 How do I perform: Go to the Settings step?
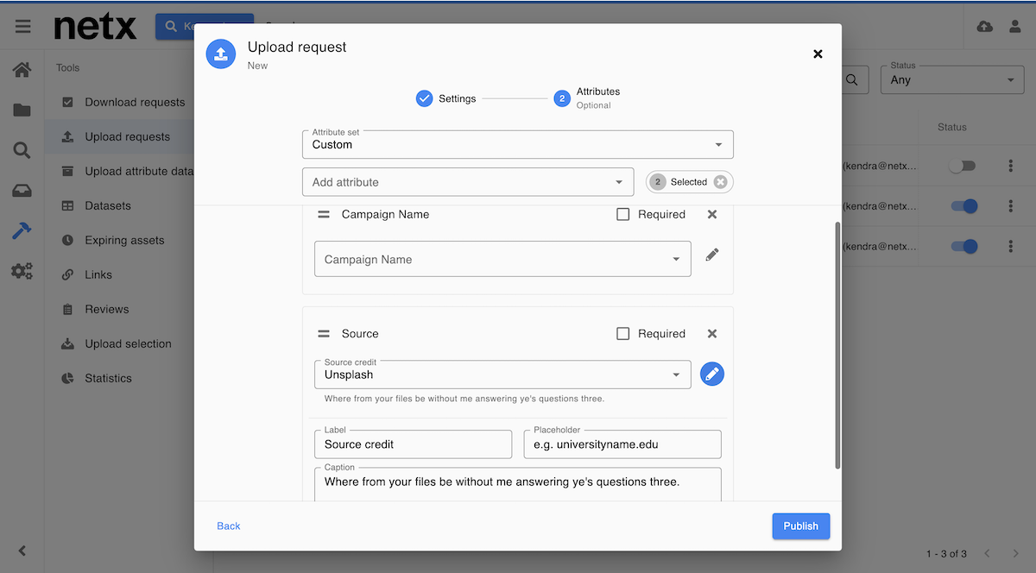pos(445,98)
